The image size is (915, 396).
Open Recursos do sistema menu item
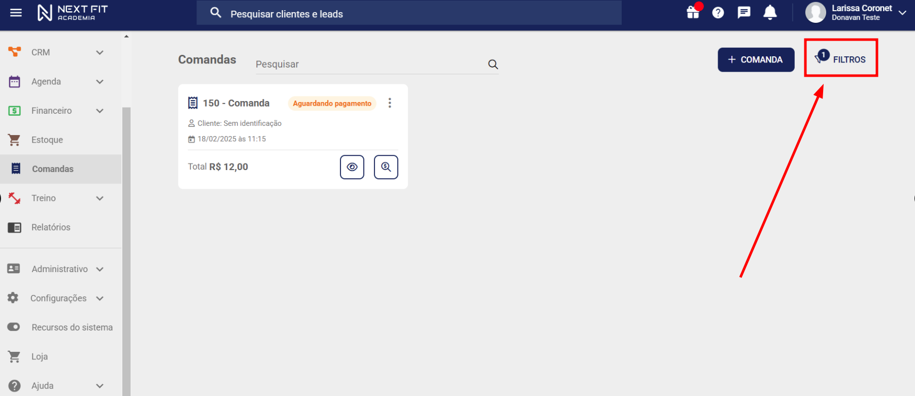click(61, 327)
